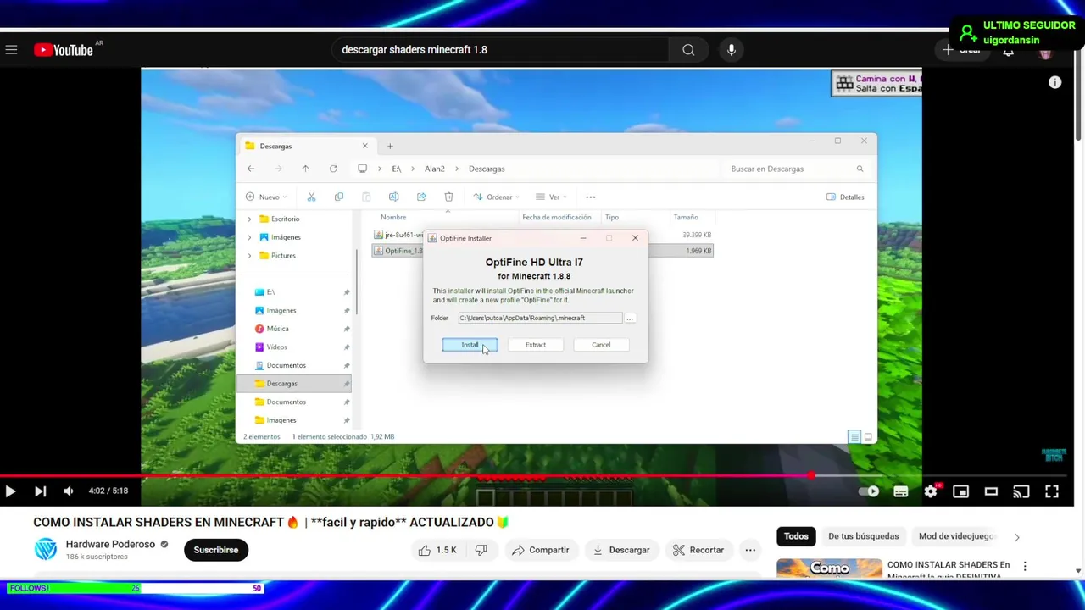The height and width of the screenshot is (610, 1085).
Task: Select the Mod de videojuegos chip
Action: pos(956,536)
